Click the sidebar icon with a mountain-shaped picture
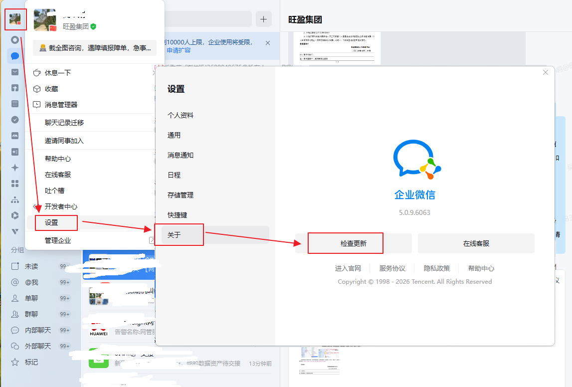Viewport: 572px width, 387px height. click(x=15, y=136)
